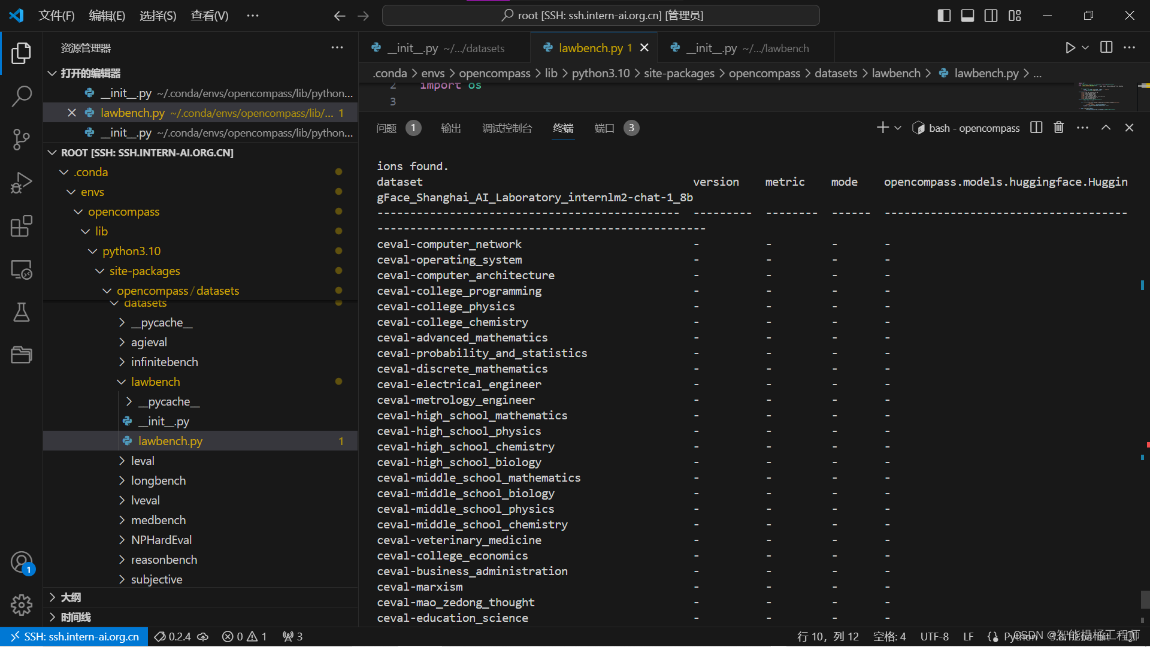The width and height of the screenshot is (1150, 647).
Task: Open terminal panel more actions ellipsis
Action: click(x=1082, y=128)
